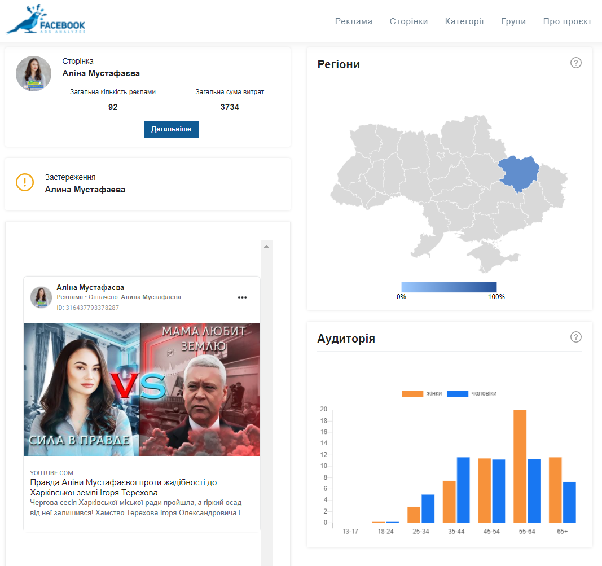The image size is (602, 566).
Task: Open the YouTube link title about Терехова
Action: 123,488
